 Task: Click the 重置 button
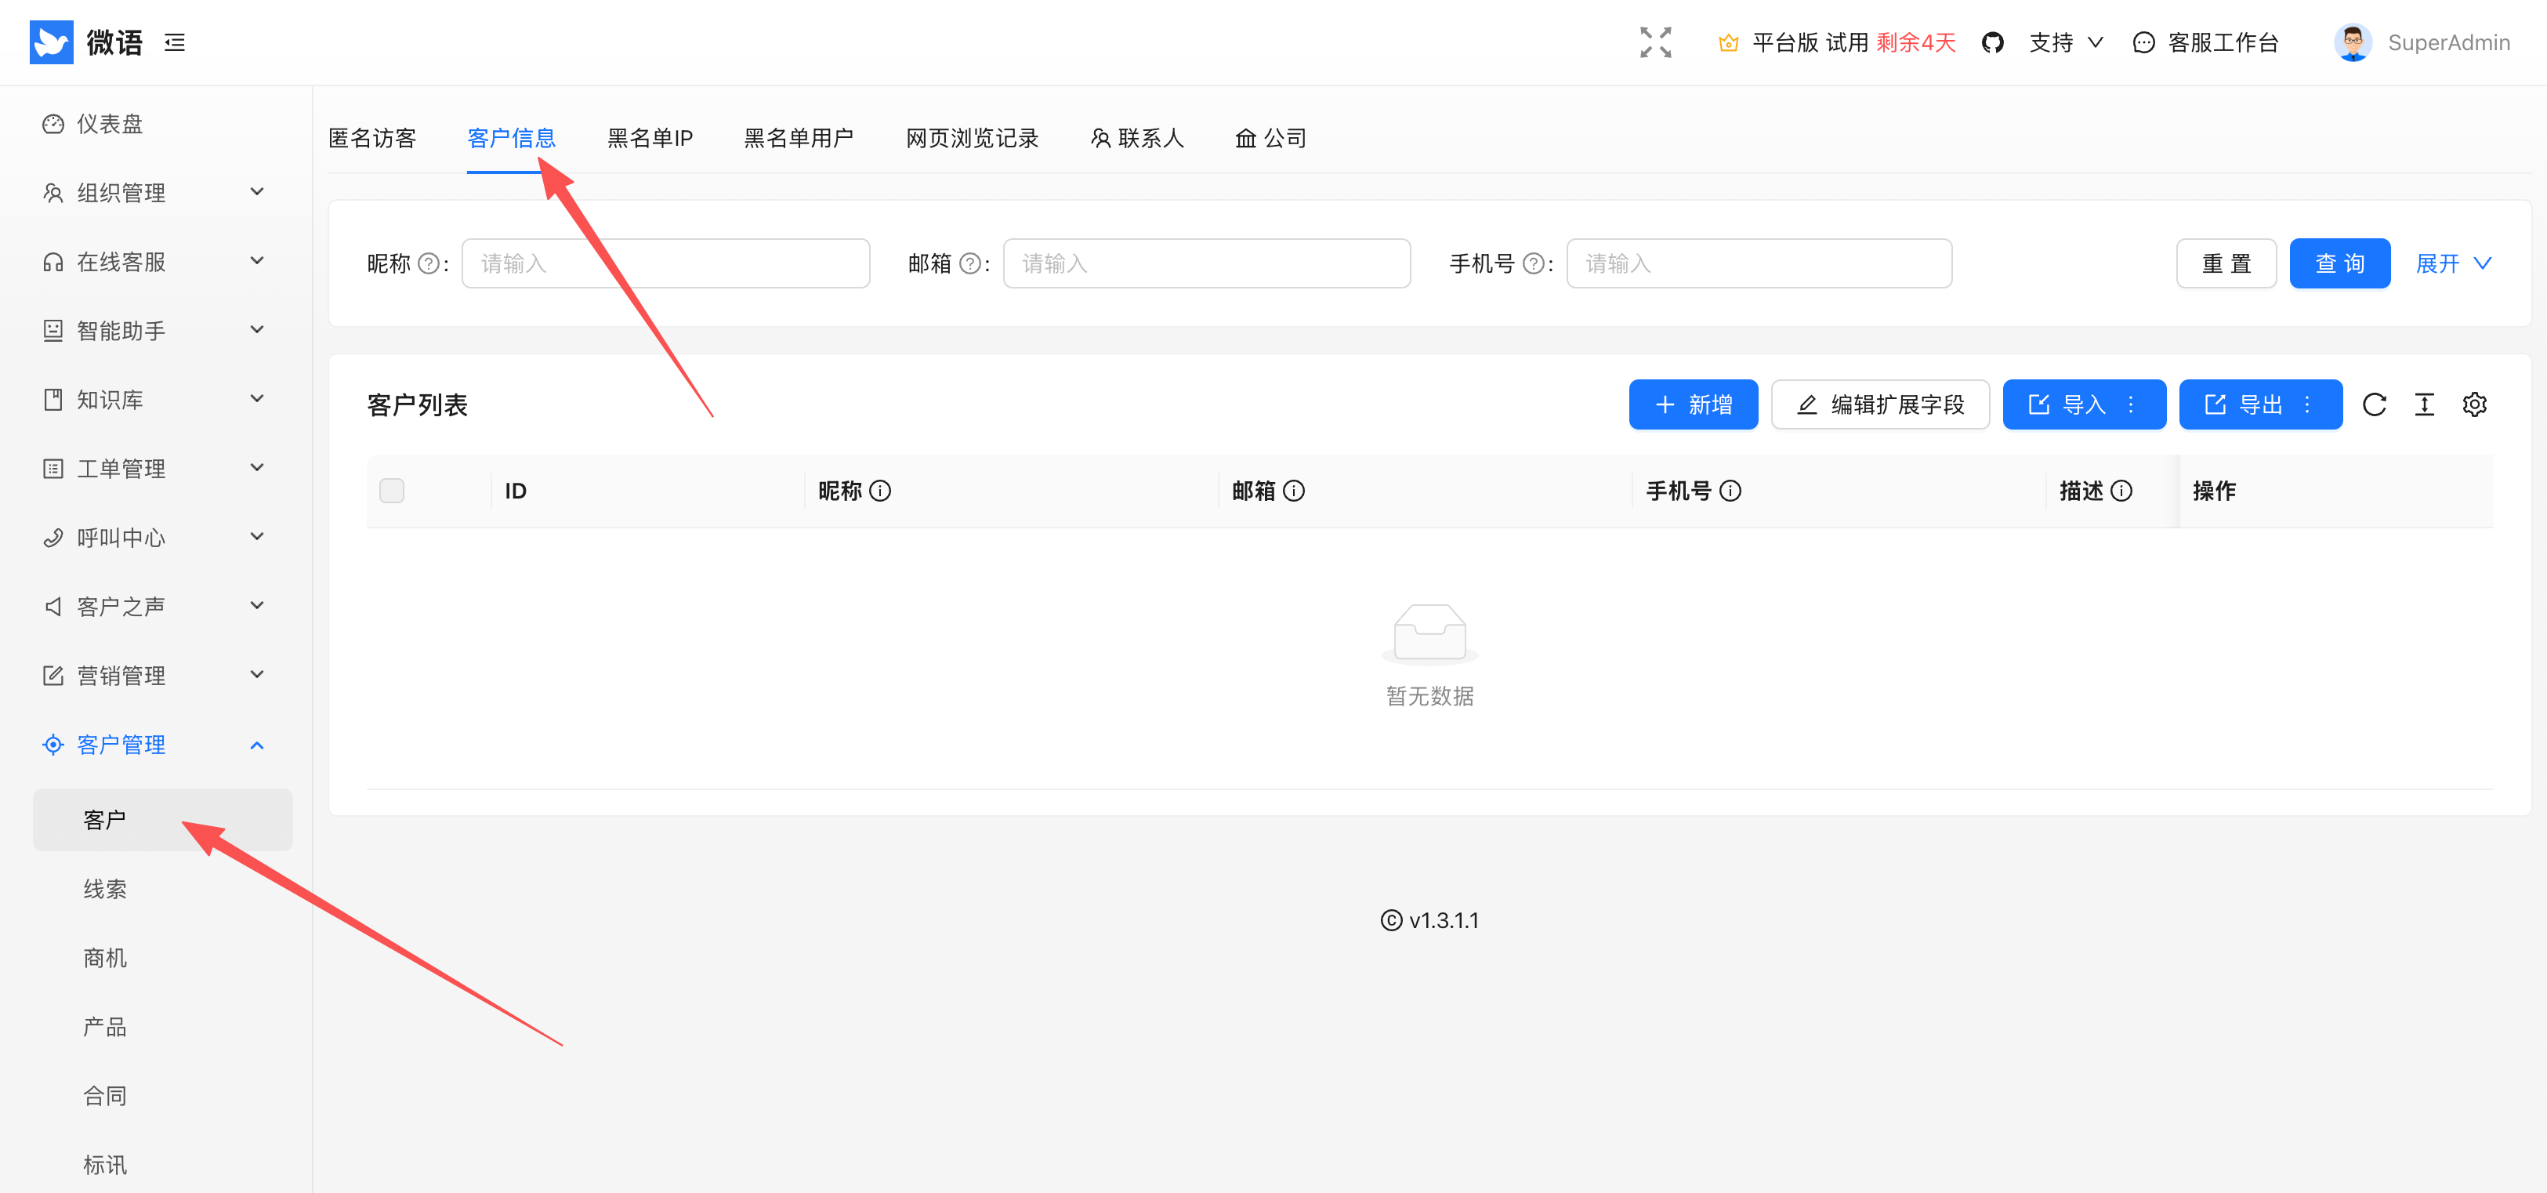(2226, 263)
